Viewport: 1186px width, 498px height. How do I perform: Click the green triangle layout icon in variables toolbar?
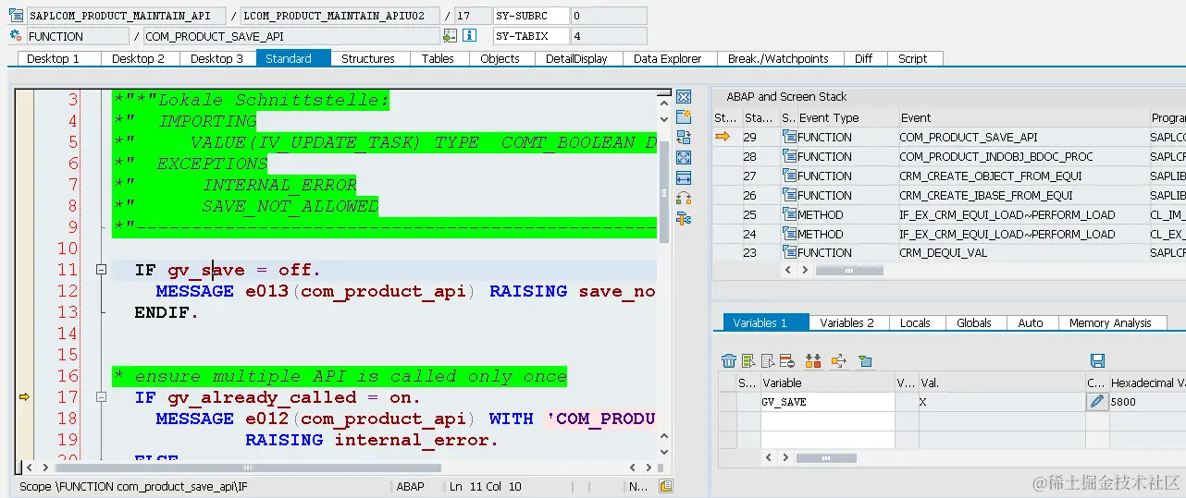[x=865, y=360]
